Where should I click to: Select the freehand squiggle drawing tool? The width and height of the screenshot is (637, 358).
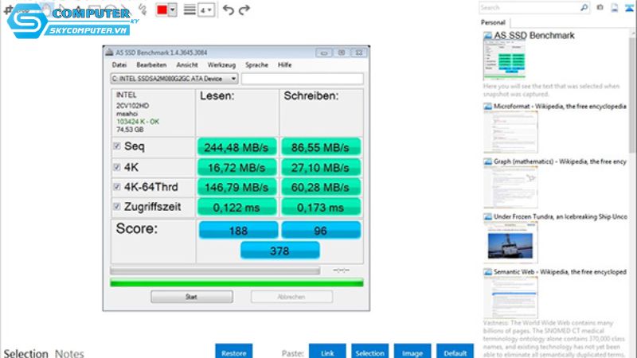tap(143, 9)
